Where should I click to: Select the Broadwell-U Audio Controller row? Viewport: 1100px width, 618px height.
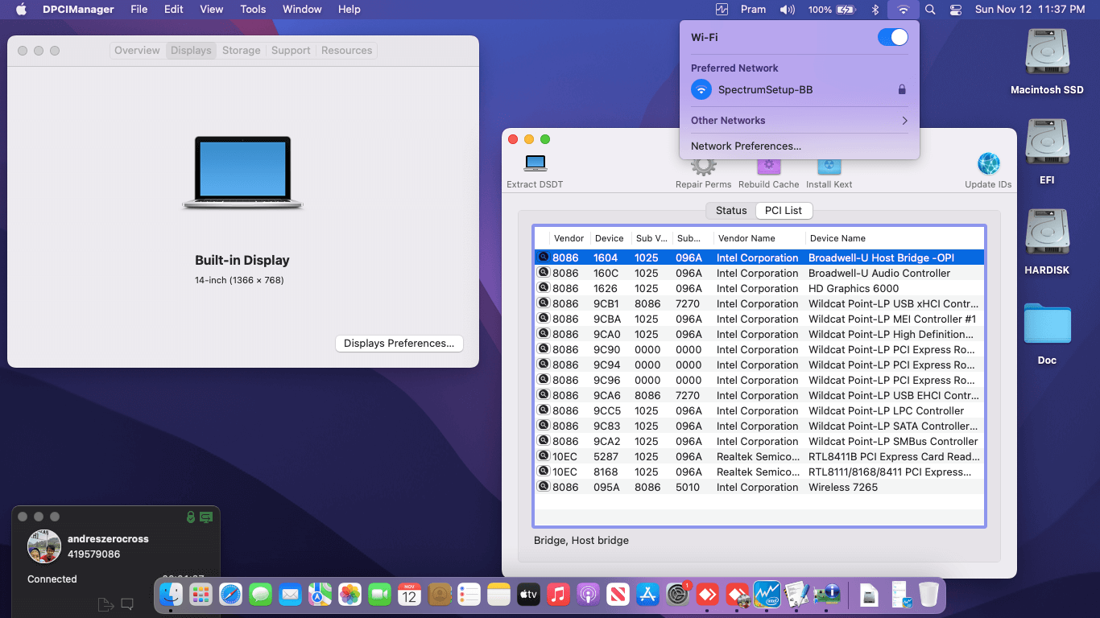759,273
